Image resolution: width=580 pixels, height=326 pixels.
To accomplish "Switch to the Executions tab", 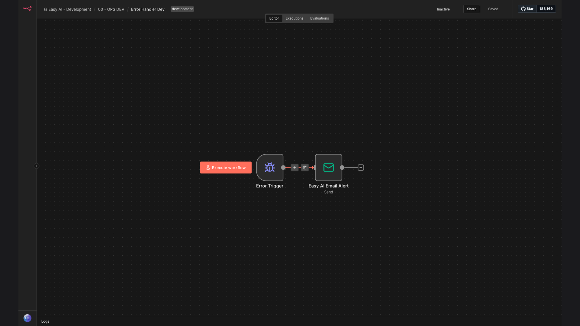I will click(295, 18).
